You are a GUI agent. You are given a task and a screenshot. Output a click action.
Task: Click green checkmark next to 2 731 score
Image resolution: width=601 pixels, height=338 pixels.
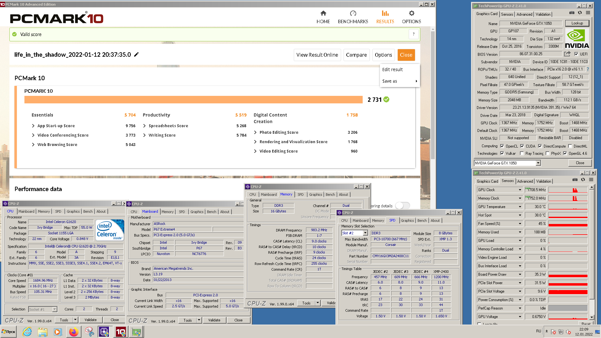click(386, 100)
